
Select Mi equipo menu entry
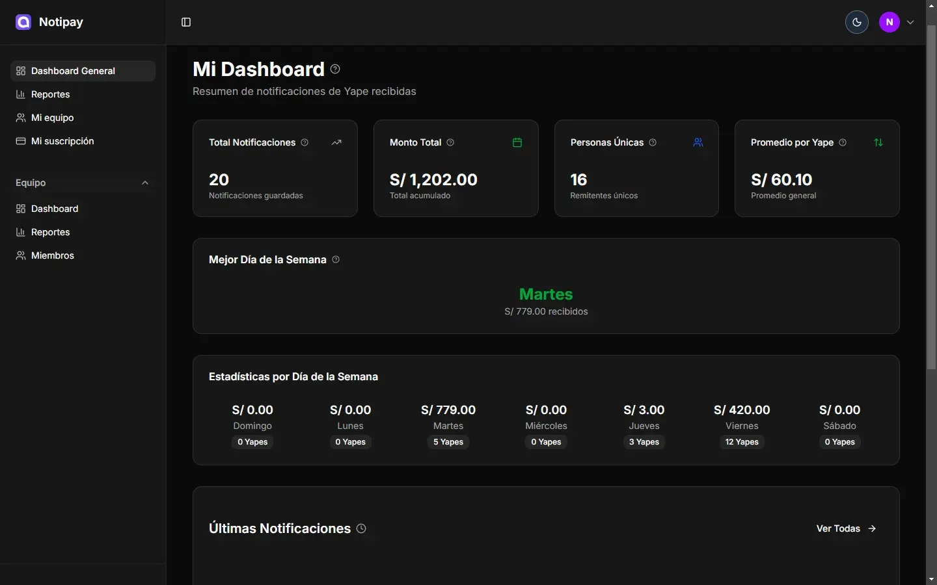(52, 118)
